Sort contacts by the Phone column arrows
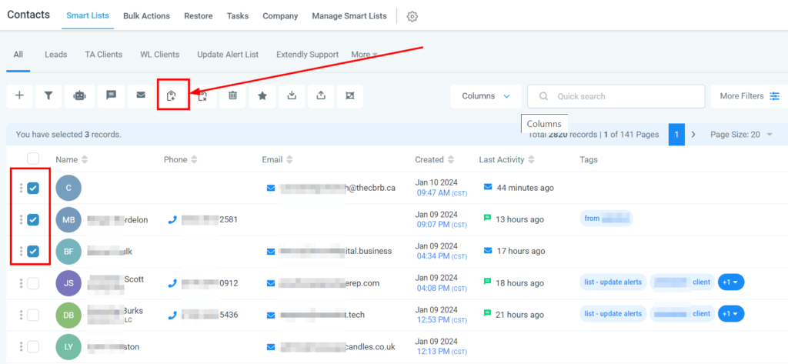 pos(194,160)
